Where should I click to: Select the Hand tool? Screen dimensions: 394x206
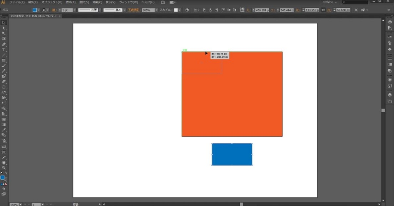point(3,163)
